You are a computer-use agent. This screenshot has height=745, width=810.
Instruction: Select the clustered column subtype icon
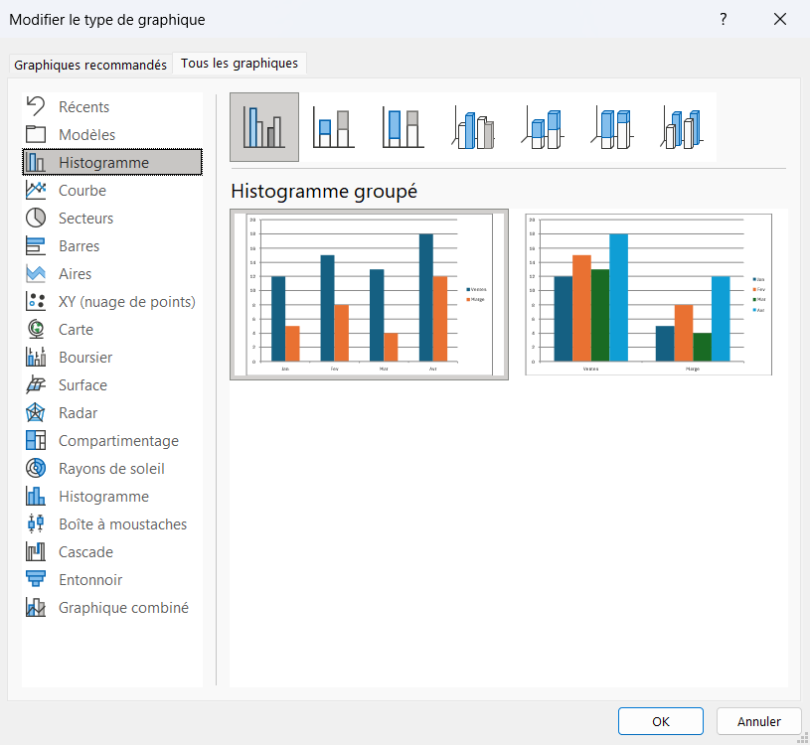(x=264, y=127)
